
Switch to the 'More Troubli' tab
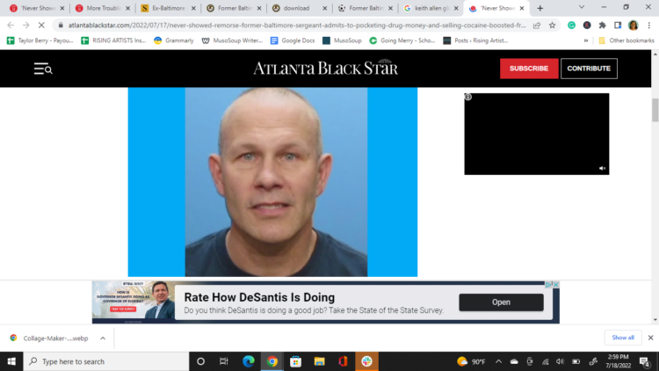(103, 8)
